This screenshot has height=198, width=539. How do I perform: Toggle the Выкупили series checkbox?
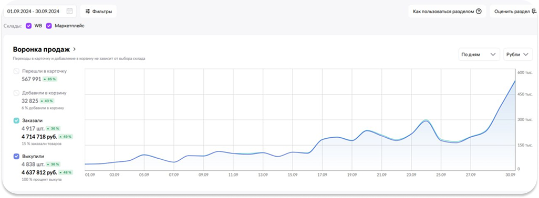(x=16, y=157)
